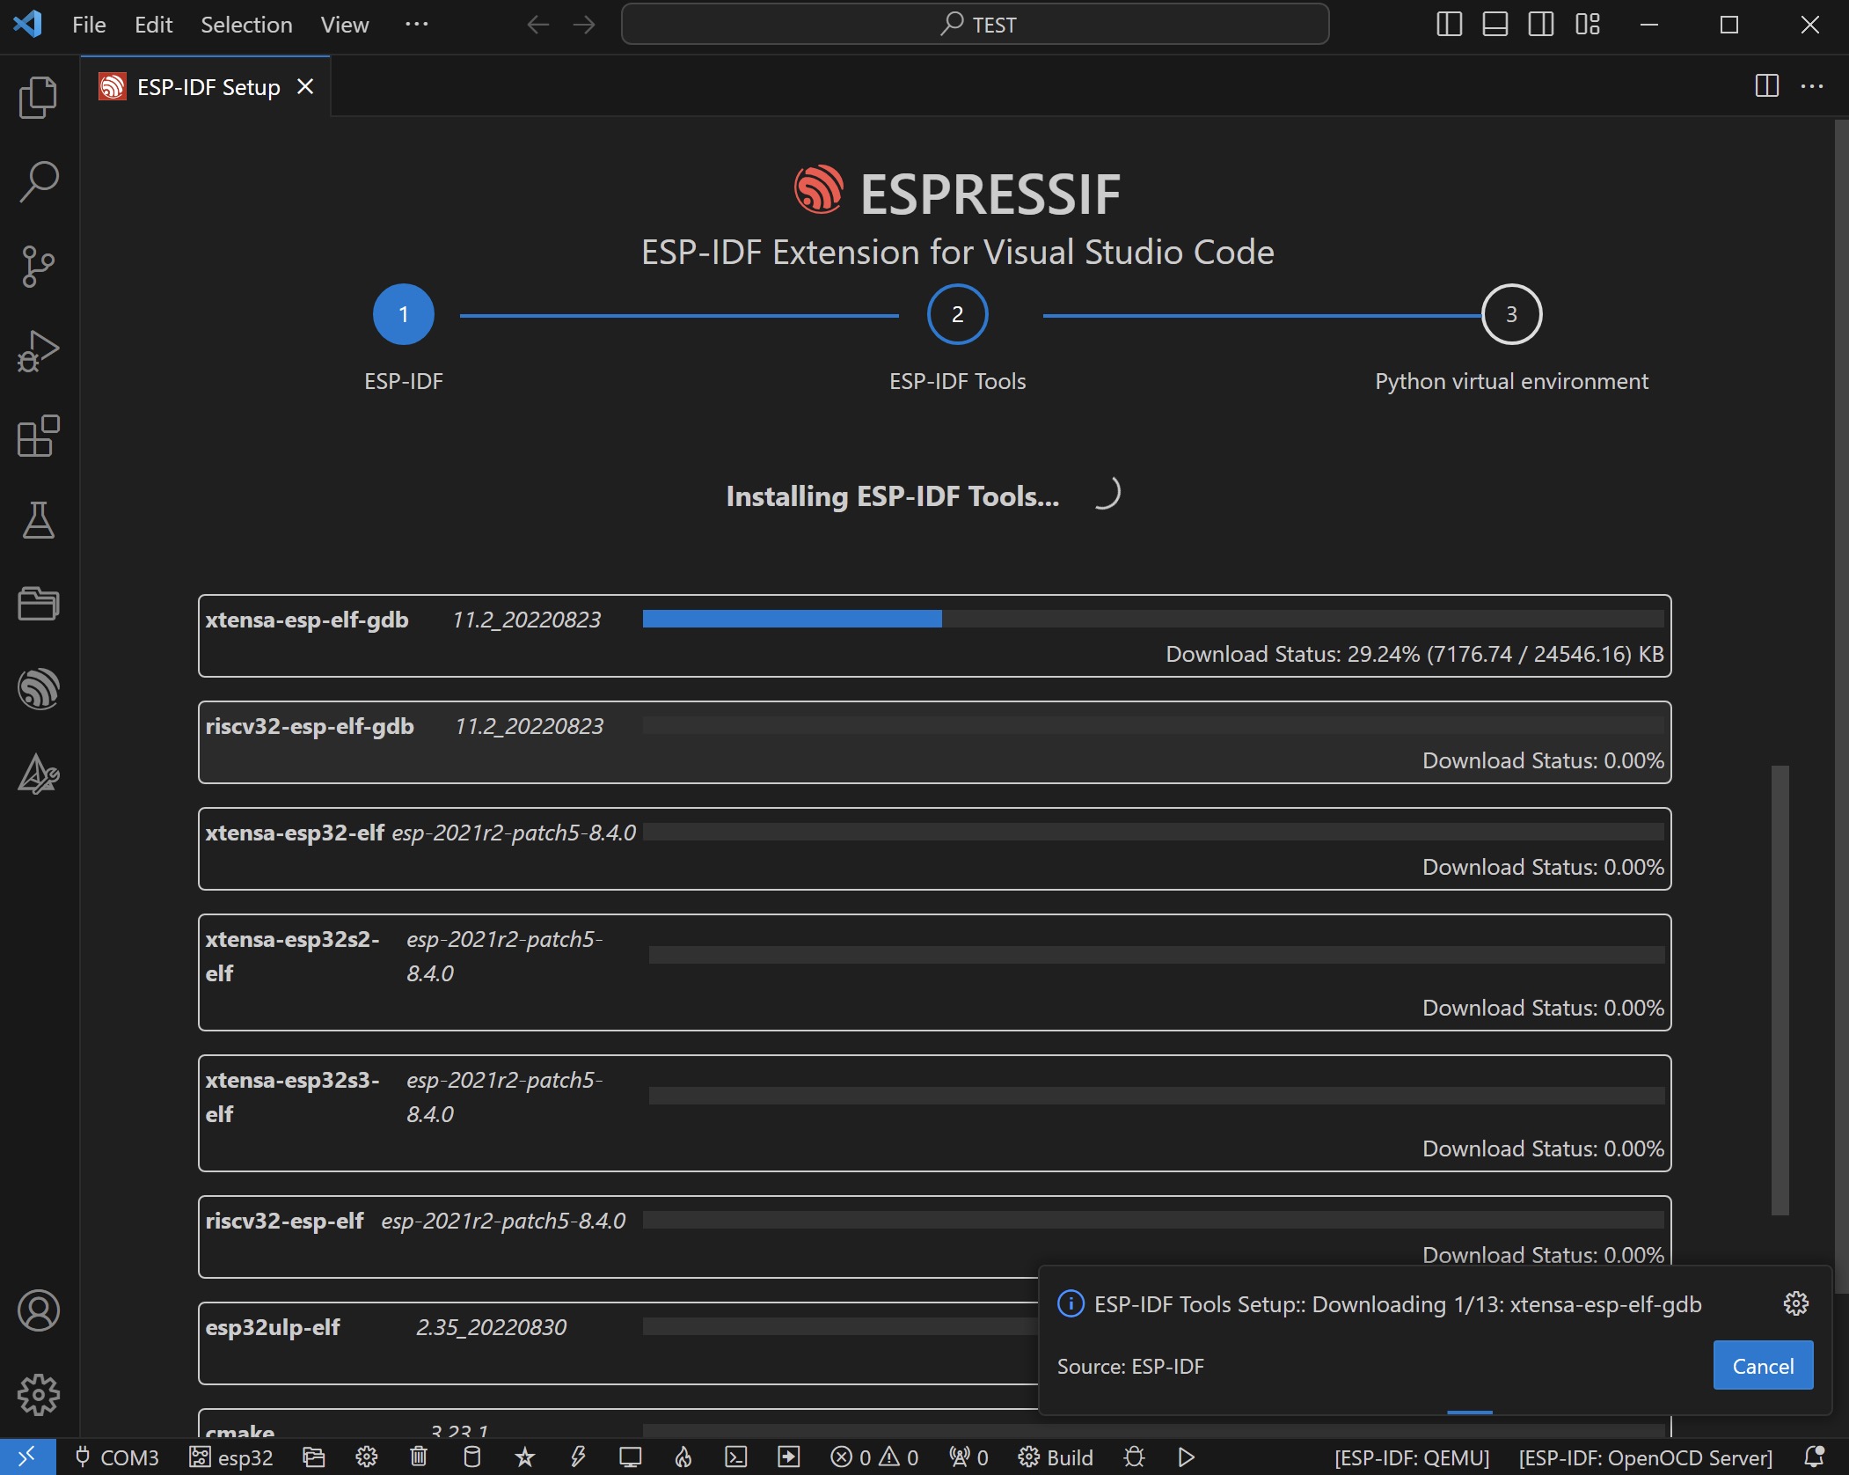Image resolution: width=1849 pixels, height=1475 pixels.
Task: Toggle secondary side bar layout icon
Action: coord(1541,25)
